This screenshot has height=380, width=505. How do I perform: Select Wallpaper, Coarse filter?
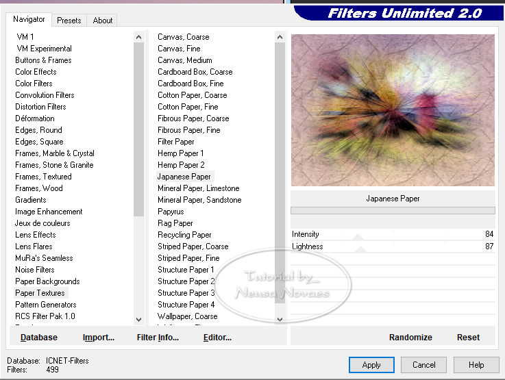(x=188, y=316)
